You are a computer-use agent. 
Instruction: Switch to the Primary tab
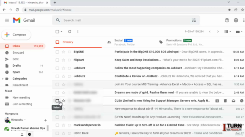(x=78, y=42)
